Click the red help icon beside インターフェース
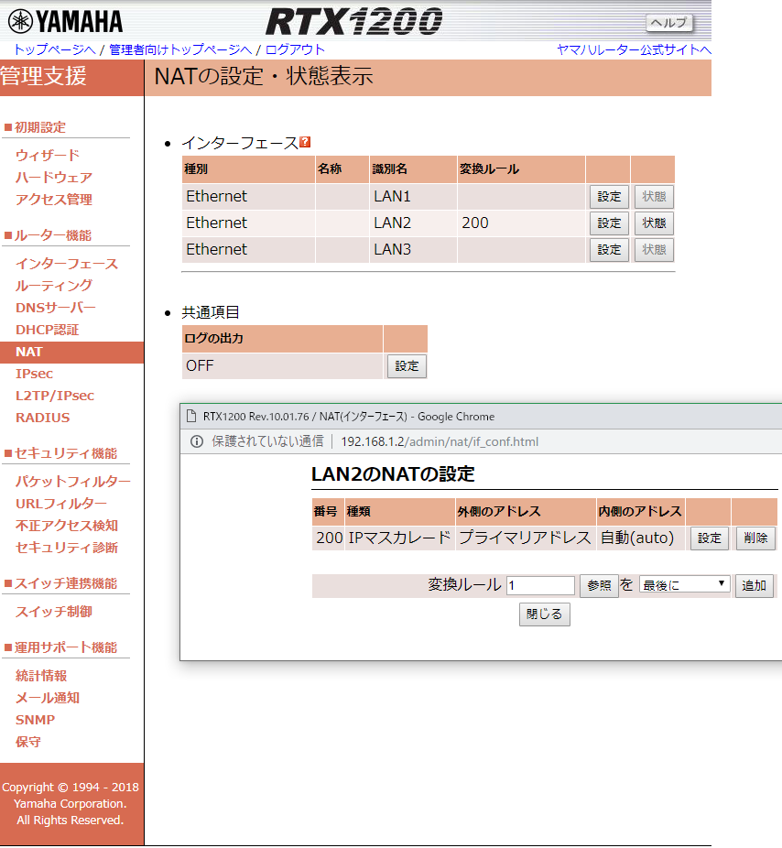Screen dimensions: 782x848 click(x=305, y=142)
